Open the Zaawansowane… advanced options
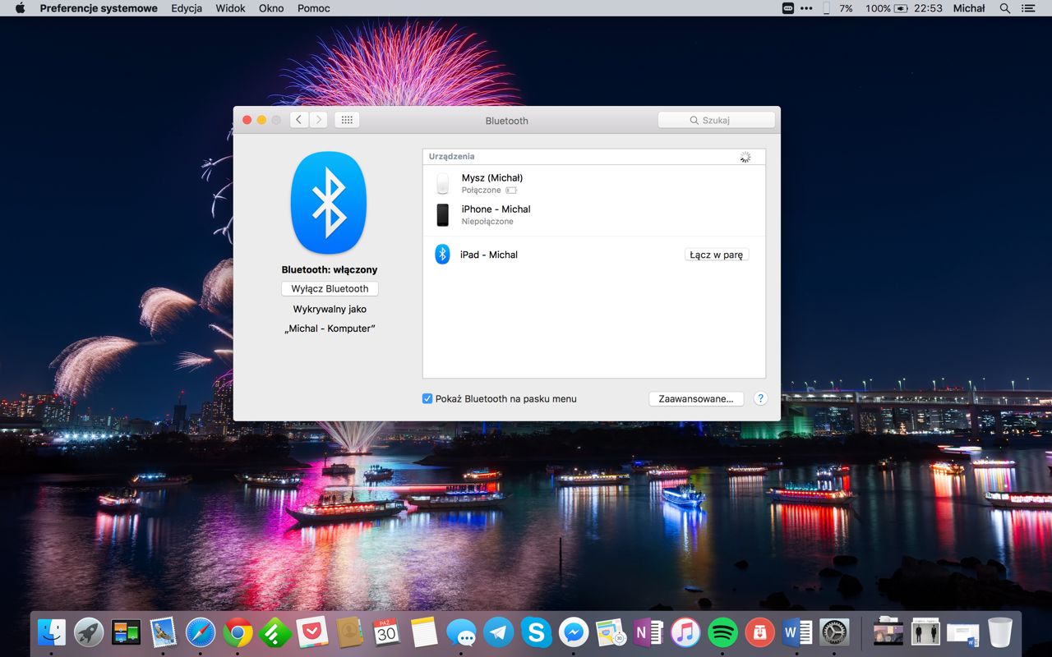Viewport: 1052px width, 657px height. [x=696, y=398]
